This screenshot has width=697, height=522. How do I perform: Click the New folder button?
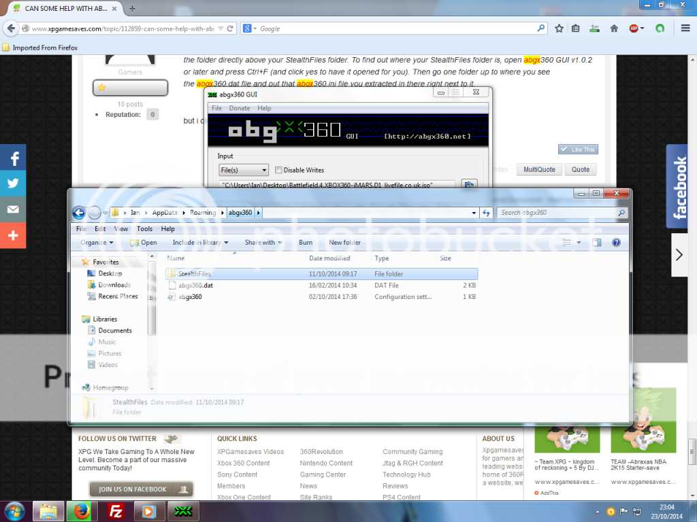344,243
